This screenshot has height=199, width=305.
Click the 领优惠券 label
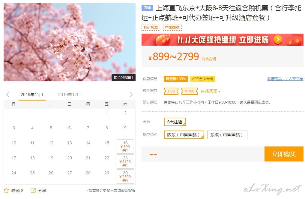point(150,91)
